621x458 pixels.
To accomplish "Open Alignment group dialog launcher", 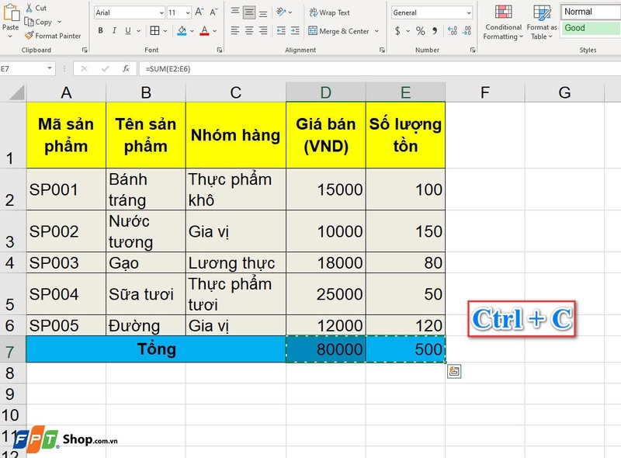I will (382, 50).
